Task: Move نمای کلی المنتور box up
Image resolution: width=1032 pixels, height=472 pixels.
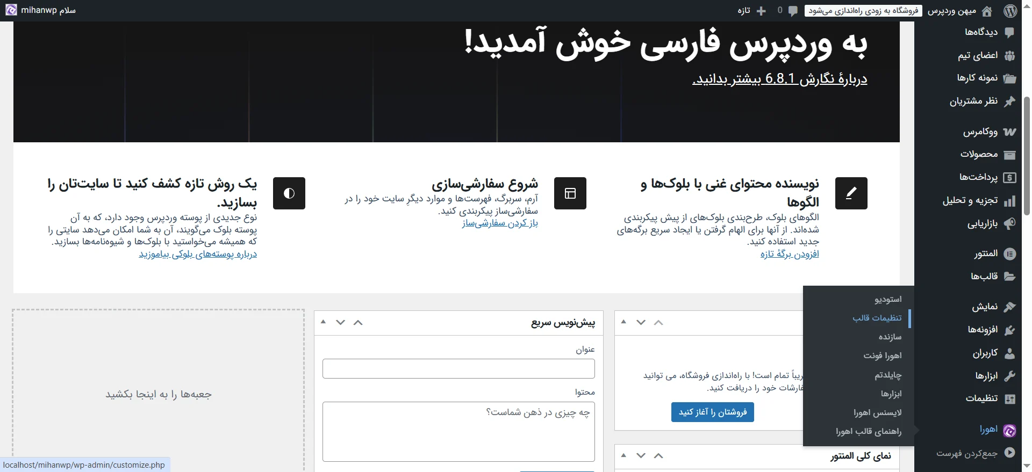Action: (x=658, y=455)
